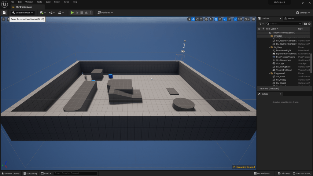Open the Build menu
313x176 pixels.
coord(48,2)
